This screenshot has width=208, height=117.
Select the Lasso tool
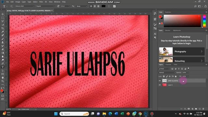tap(3, 21)
